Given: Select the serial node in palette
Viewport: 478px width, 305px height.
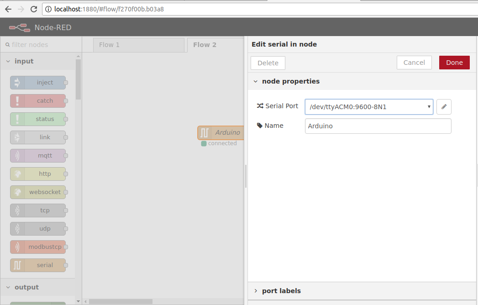Looking at the screenshot, I should click(x=38, y=265).
